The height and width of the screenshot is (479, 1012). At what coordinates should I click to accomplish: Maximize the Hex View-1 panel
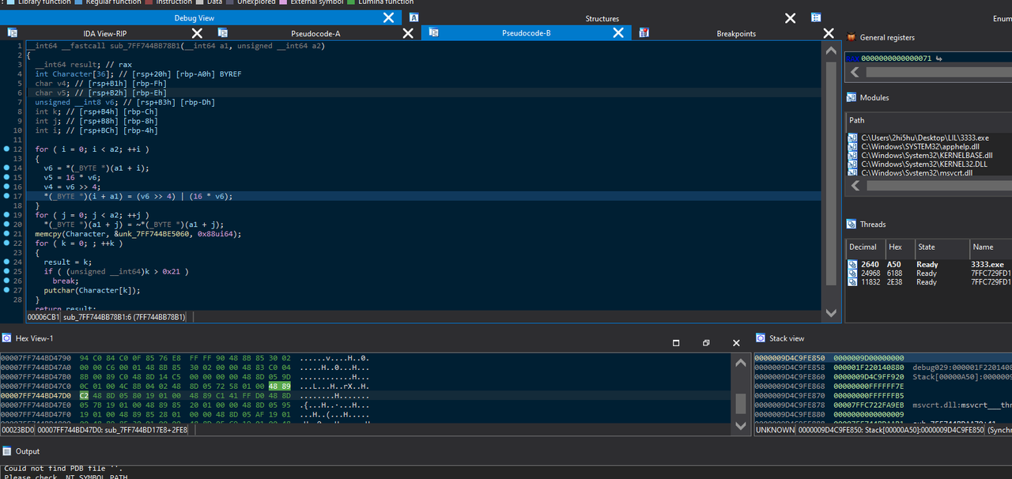(676, 343)
